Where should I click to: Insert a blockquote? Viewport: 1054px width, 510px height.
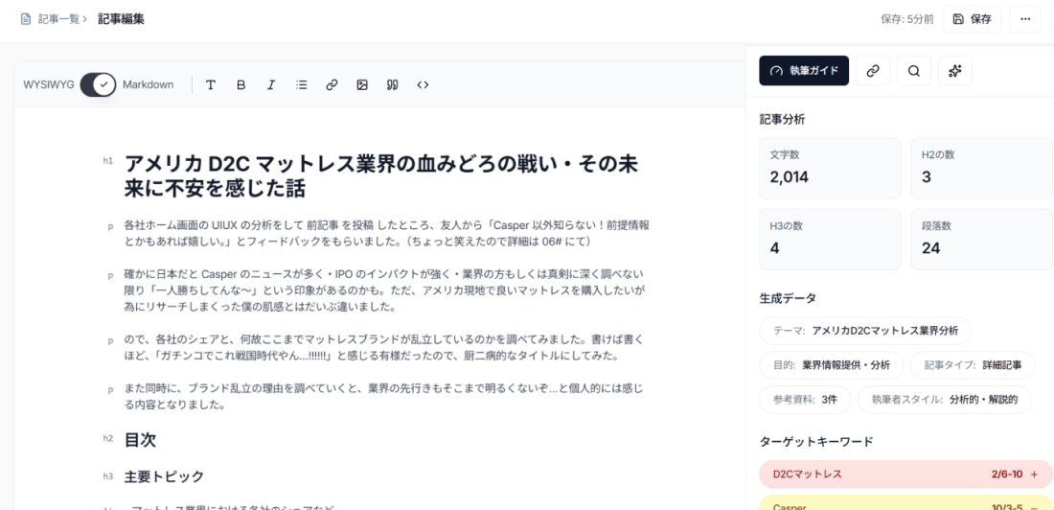pos(393,84)
